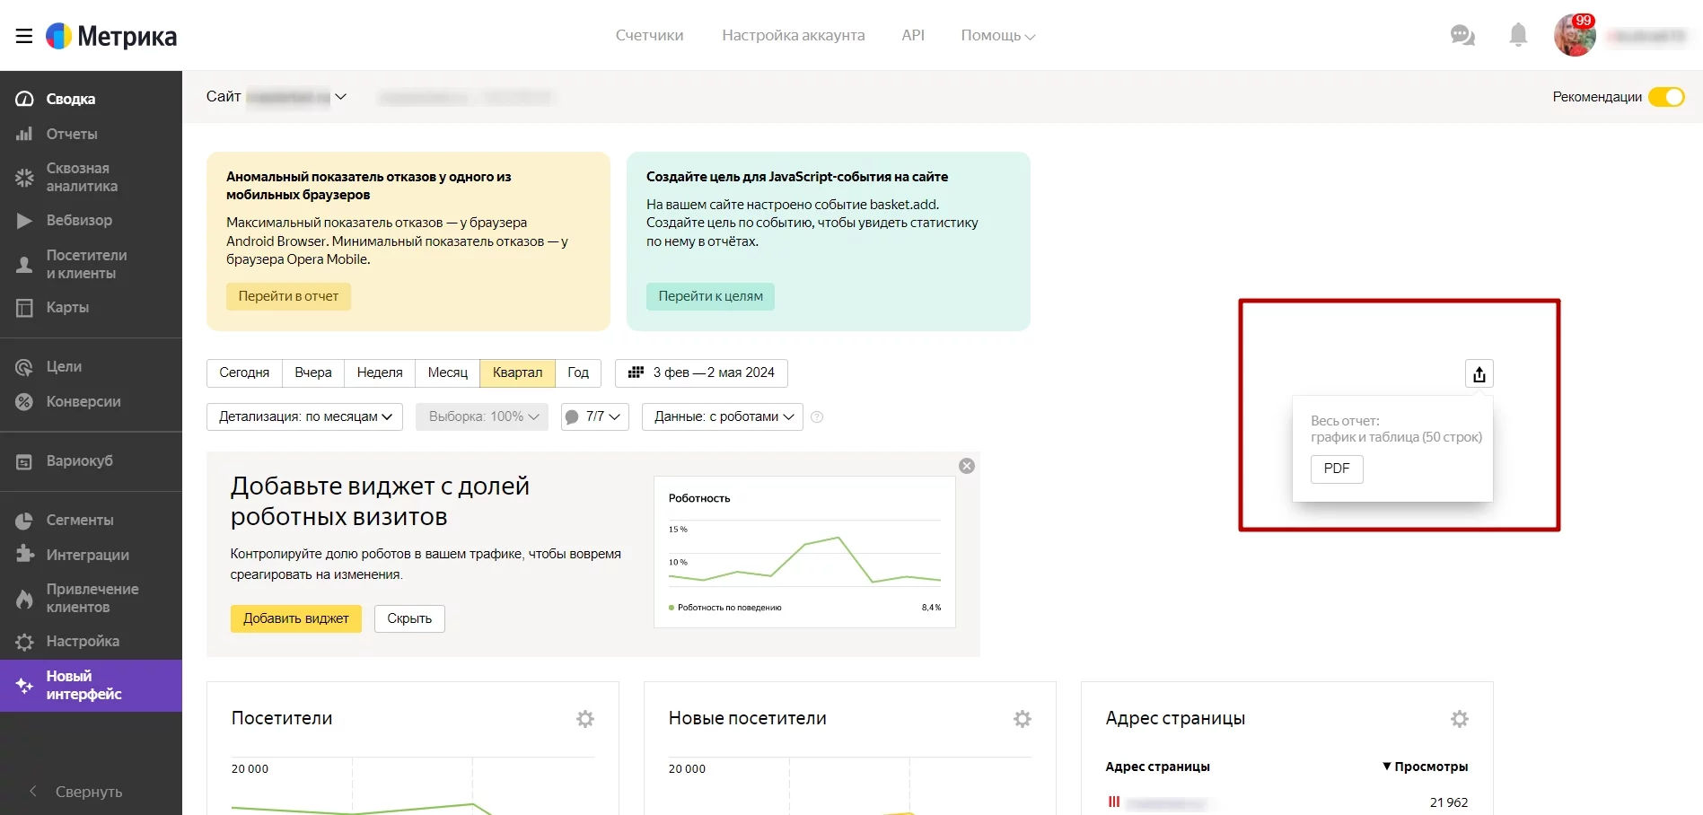The image size is (1703, 815).
Task: Open the user avatar profile
Action: (1575, 36)
